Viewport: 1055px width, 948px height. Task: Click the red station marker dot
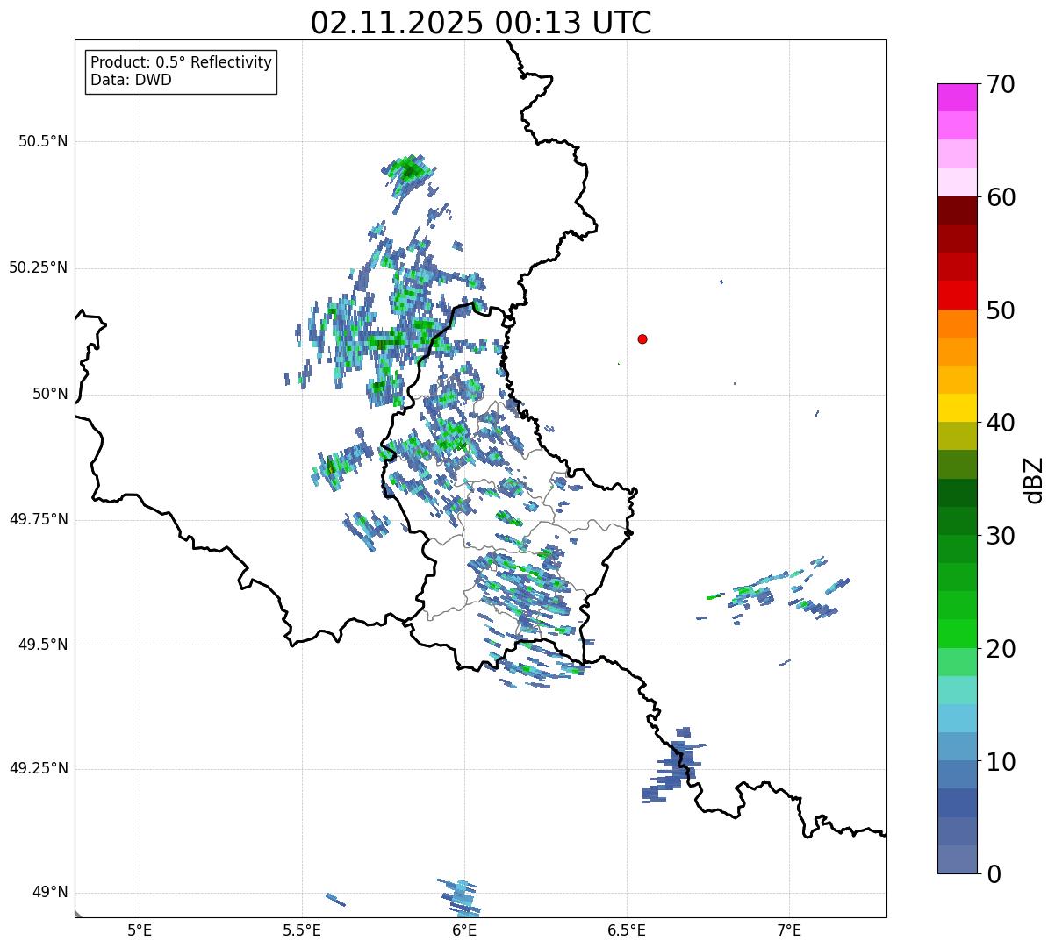[642, 339]
